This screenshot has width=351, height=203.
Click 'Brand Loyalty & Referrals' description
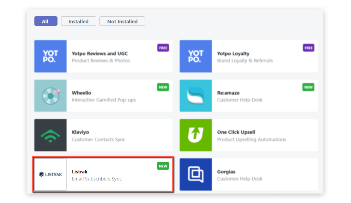[x=245, y=61]
